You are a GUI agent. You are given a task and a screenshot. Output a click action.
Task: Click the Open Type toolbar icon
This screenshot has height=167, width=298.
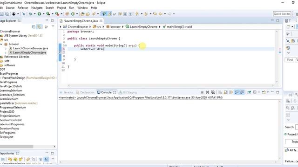coord(82,14)
